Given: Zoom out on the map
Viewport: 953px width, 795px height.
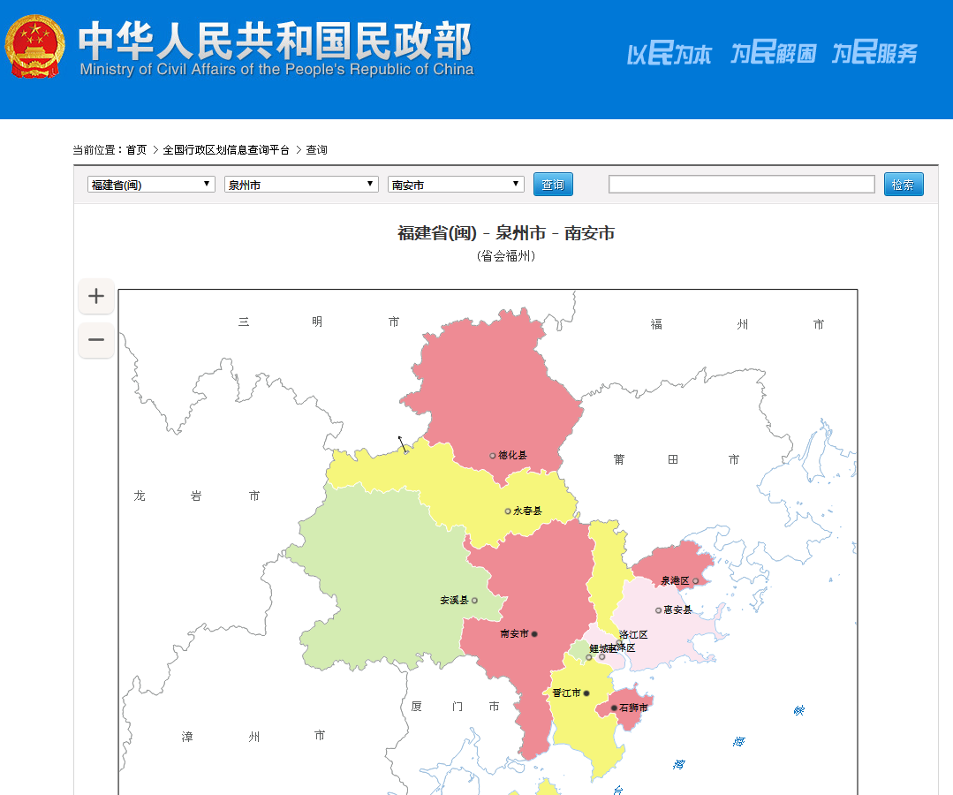Looking at the screenshot, I should pos(95,340).
